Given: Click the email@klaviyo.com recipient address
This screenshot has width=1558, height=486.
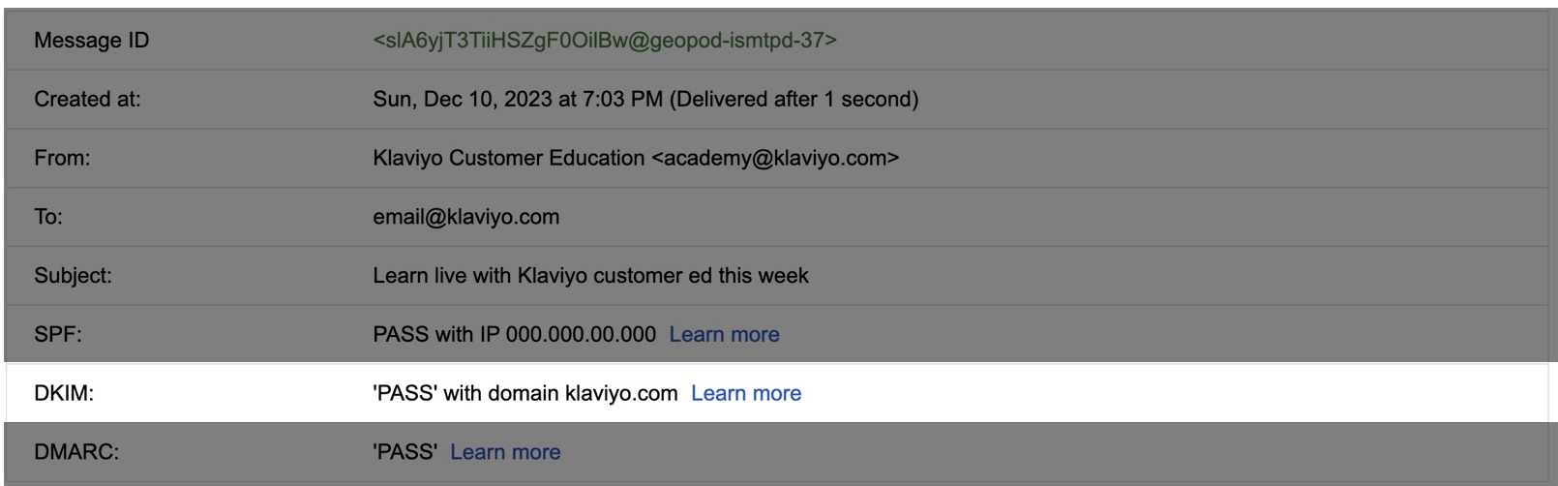Looking at the screenshot, I should (x=465, y=217).
